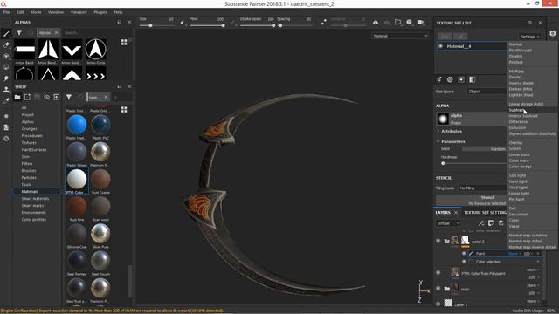
Task: Click the Shelf filter funnel icon
Action: point(69,97)
